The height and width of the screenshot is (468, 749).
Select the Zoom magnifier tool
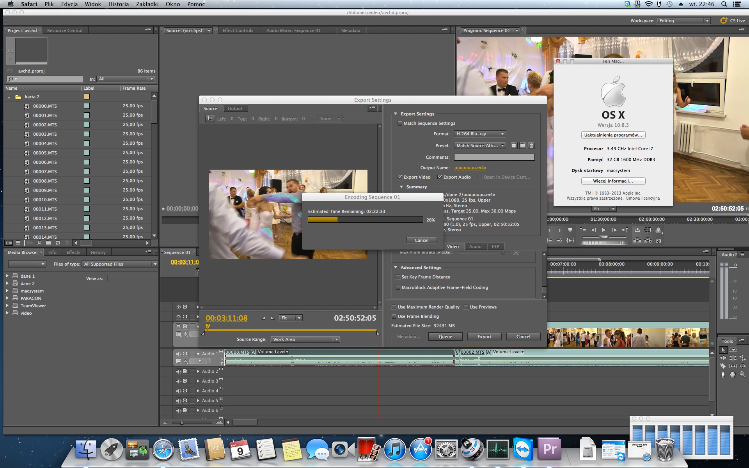coord(742,374)
